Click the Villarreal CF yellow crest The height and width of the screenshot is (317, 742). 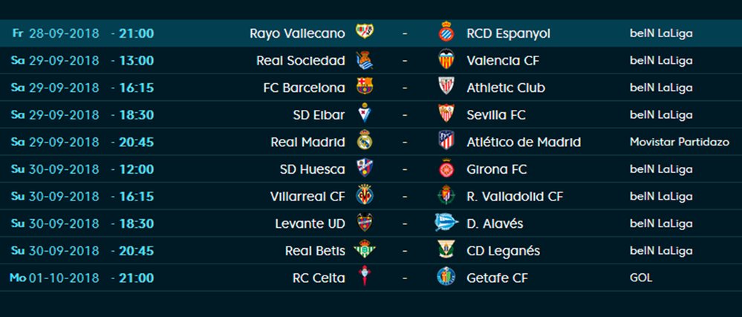point(365,195)
